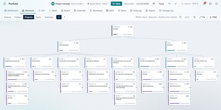Screen dimensions: 221x110
Task: Click the Saved 19:42 Cloud status chip
Action: pos(97,4)
